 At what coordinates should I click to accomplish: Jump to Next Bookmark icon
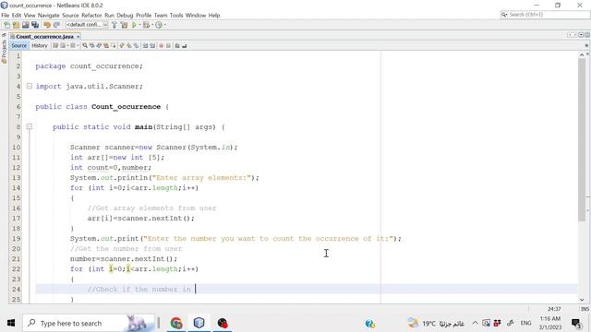point(129,45)
